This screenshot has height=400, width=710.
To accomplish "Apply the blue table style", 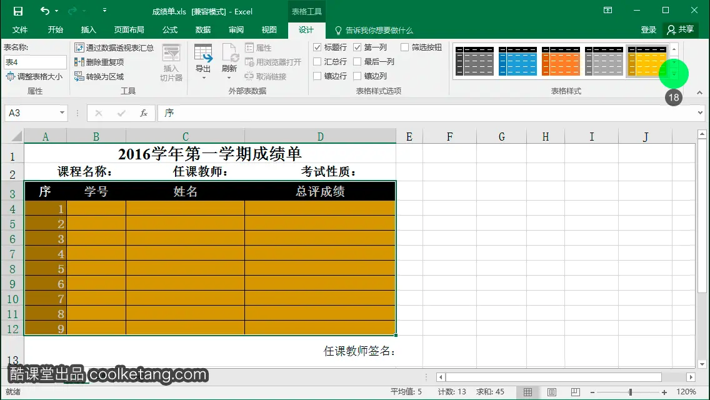I will pos(517,61).
